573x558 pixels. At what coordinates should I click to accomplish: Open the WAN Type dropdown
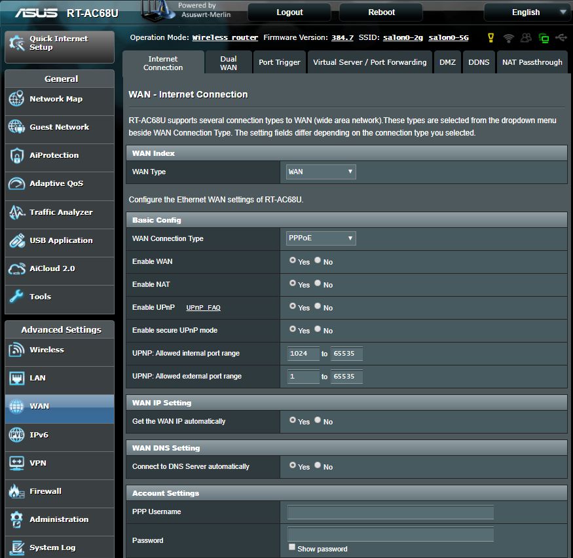pyautogui.click(x=320, y=172)
